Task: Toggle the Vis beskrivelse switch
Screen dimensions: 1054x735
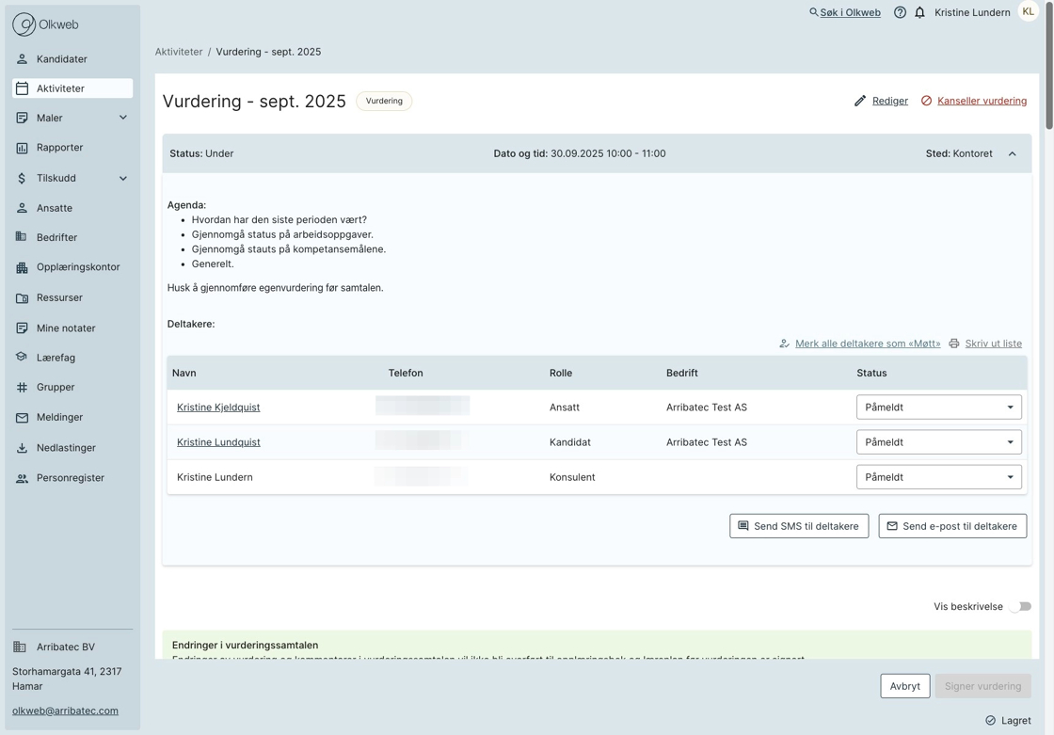Action: 1020,607
